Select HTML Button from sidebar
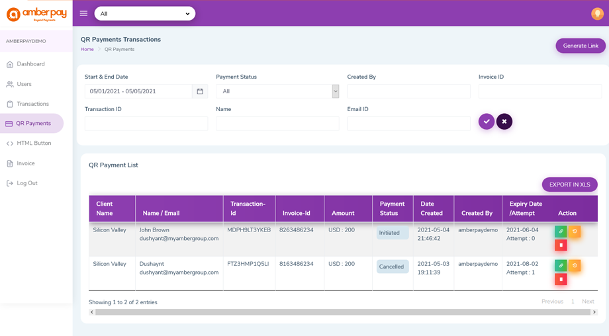The width and height of the screenshot is (609, 336). point(34,144)
